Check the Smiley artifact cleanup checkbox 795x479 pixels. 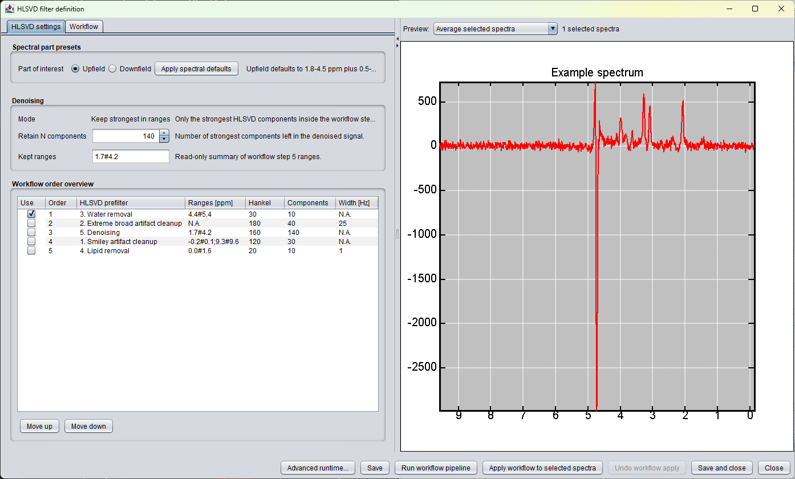tap(31, 241)
